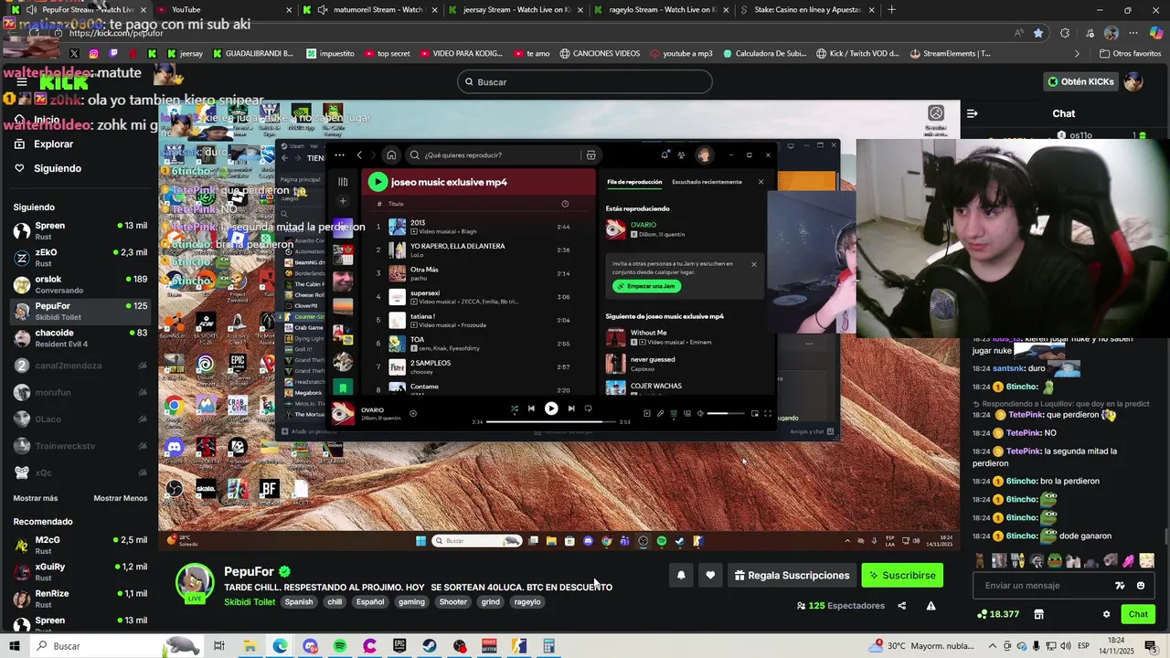Click in Kick Buscar search field
Image resolution: width=1170 pixels, height=658 pixels.
pos(585,82)
